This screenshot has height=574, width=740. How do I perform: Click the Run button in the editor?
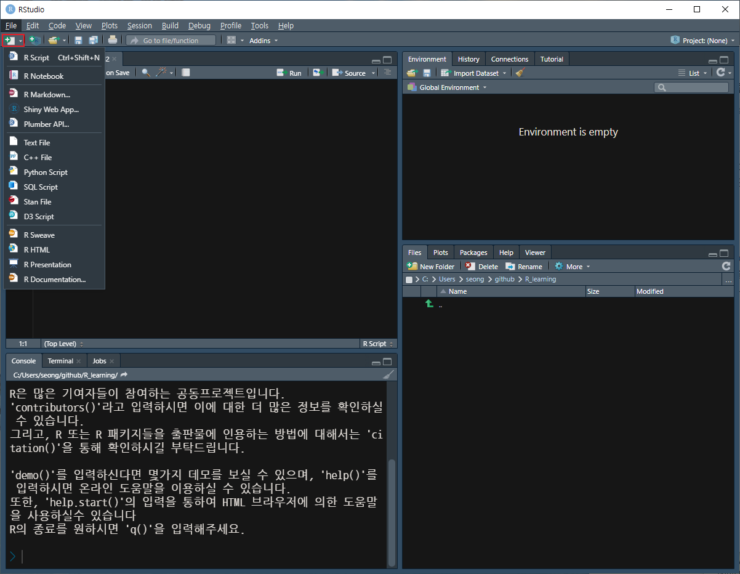289,73
